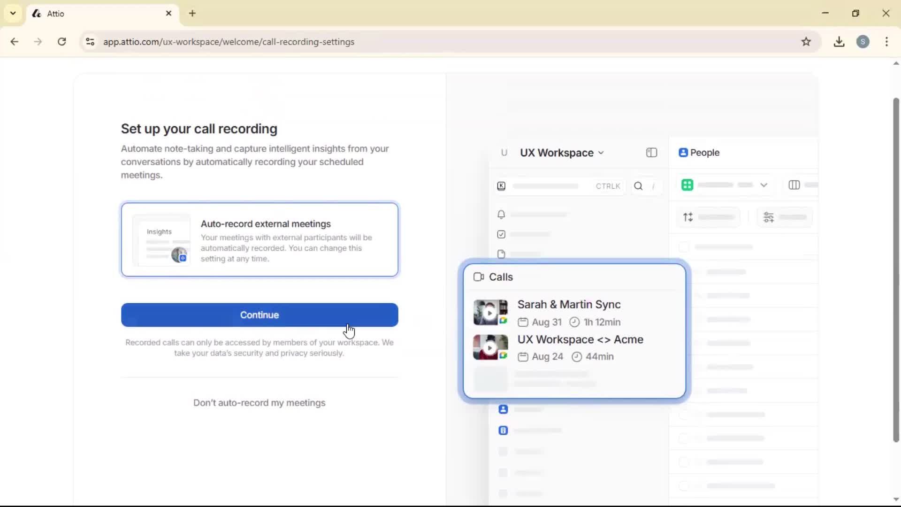
Task: Choose Don't auto-record my meetings
Action: [260, 403]
